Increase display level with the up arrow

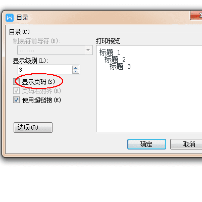76,68
